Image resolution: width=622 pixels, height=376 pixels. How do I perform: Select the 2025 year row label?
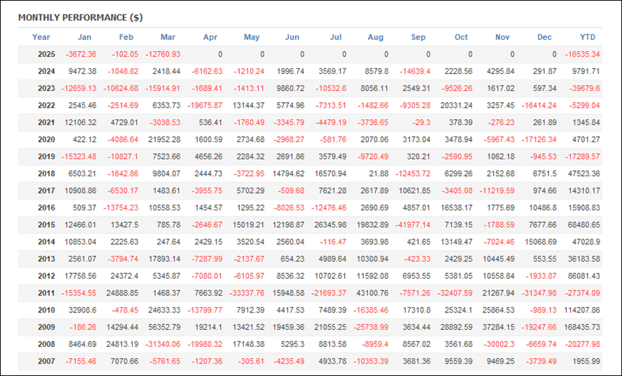[x=46, y=55]
